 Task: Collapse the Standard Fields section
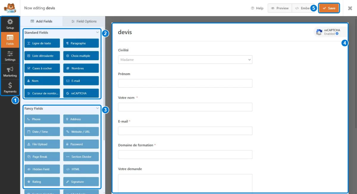click(97, 32)
